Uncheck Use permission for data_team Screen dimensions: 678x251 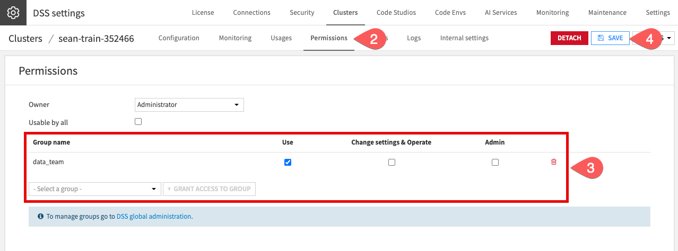click(288, 162)
